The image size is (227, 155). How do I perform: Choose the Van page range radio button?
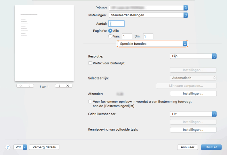[x=111, y=37]
